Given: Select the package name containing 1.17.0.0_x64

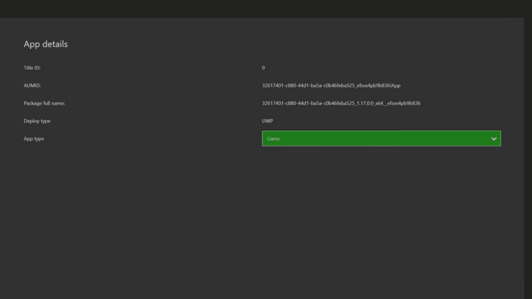Looking at the screenshot, I should pos(341,103).
